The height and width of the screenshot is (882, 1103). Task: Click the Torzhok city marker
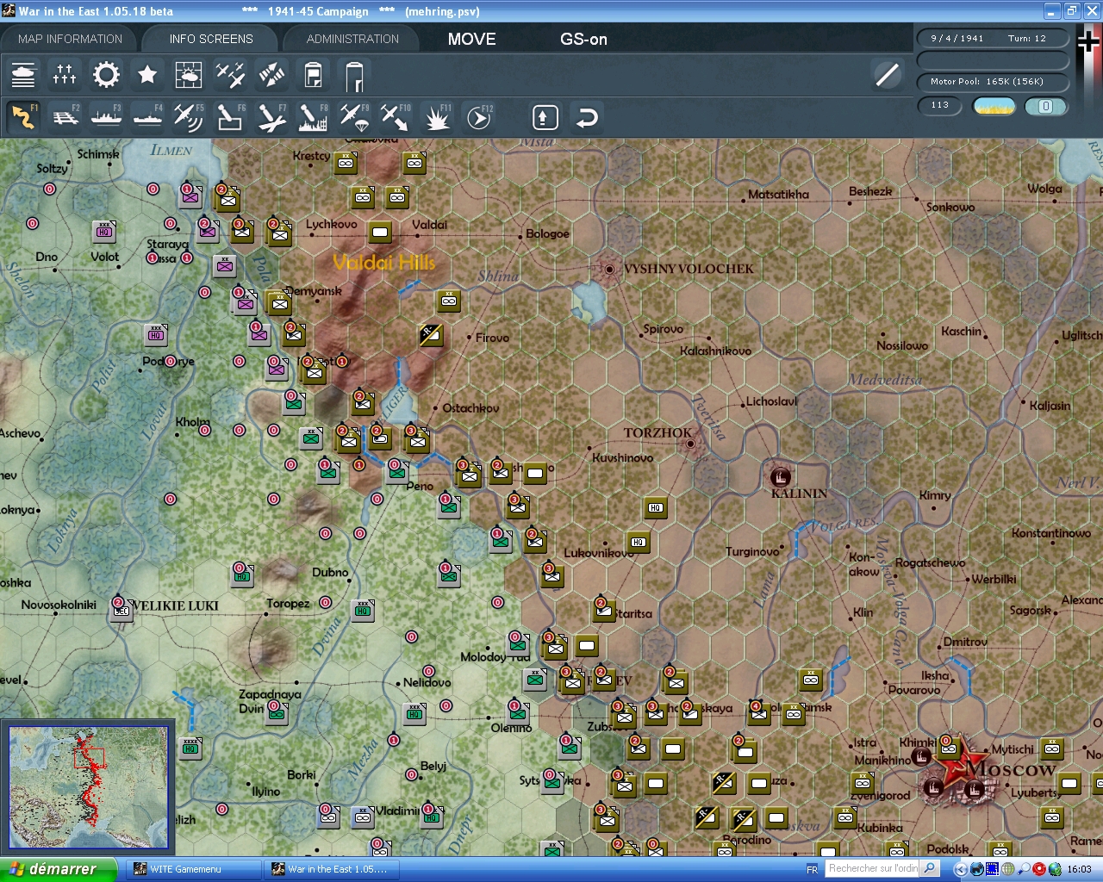tap(690, 444)
